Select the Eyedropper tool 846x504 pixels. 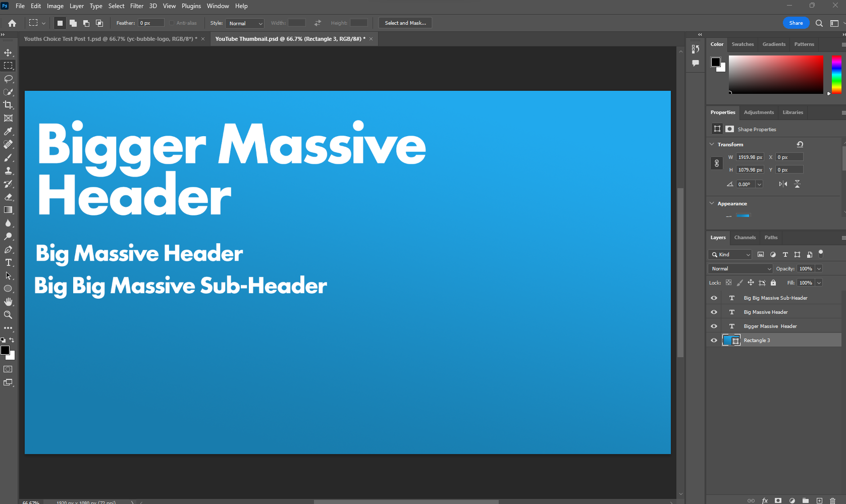(8, 132)
